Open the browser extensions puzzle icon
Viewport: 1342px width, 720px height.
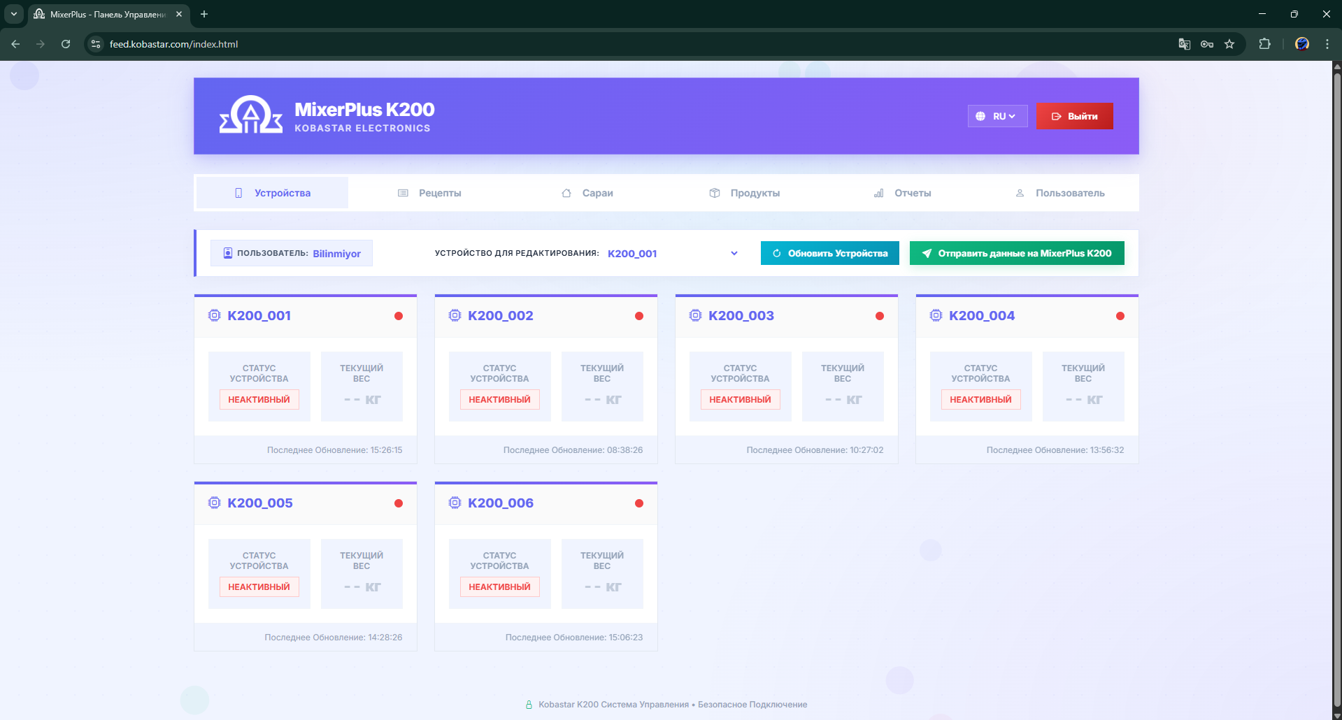[1264, 44]
